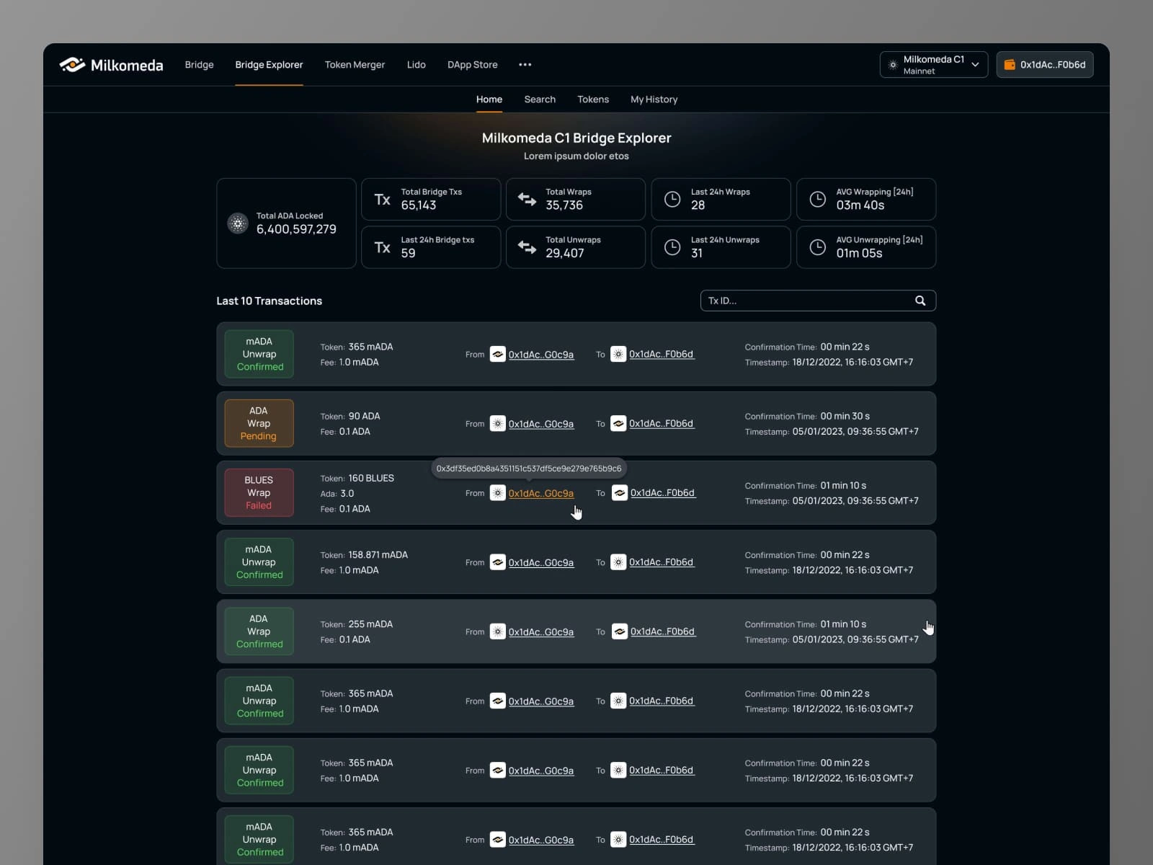
Task: Switch to the Tokens tab
Action: coord(593,99)
